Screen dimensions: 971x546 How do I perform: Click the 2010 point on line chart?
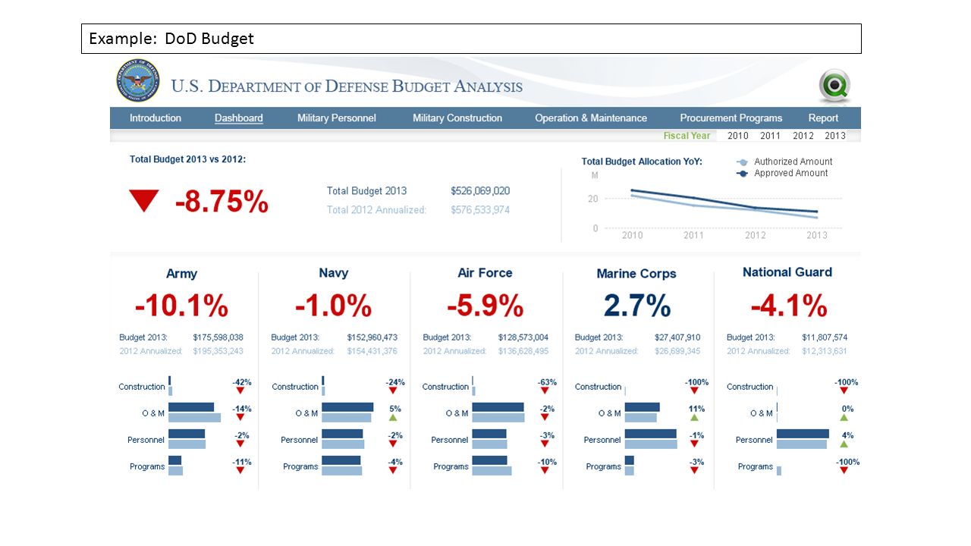632,191
